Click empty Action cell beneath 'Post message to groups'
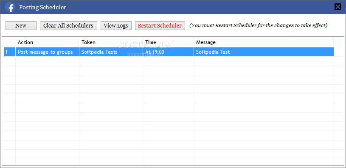The width and height of the screenshot is (346, 168). click(47, 61)
